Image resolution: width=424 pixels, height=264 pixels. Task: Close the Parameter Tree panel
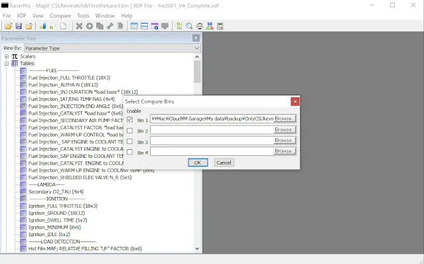pyautogui.click(x=196, y=38)
